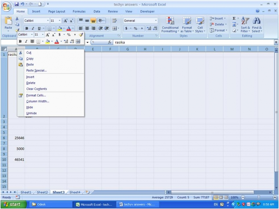Open the Sheet4 worksheet tab
279x209 pixels.
pos(75,192)
